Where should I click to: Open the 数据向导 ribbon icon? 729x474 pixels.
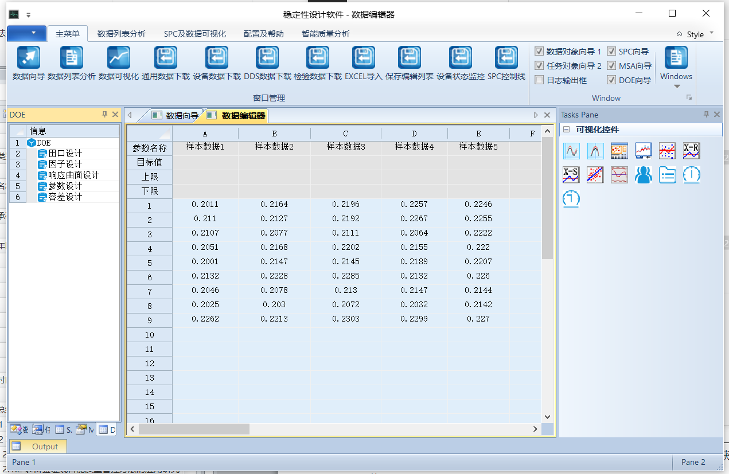pyautogui.click(x=28, y=58)
